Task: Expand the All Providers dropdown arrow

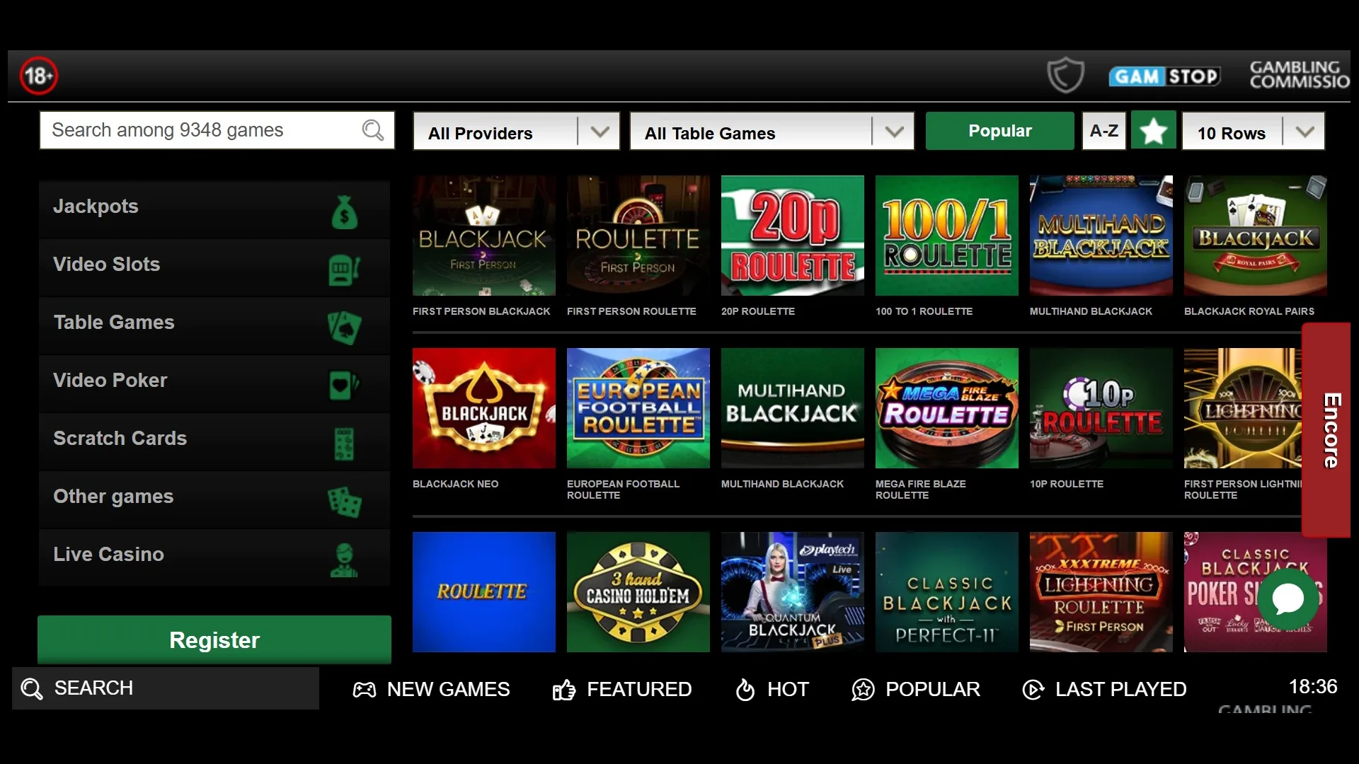Action: (600, 132)
